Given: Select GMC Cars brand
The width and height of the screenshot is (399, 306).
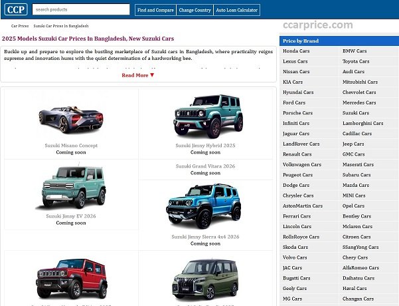Looking at the screenshot, I should [x=353, y=154].
